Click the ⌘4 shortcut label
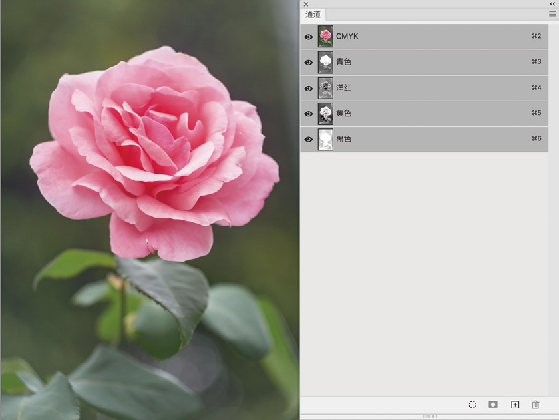 pyautogui.click(x=536, y=87)
